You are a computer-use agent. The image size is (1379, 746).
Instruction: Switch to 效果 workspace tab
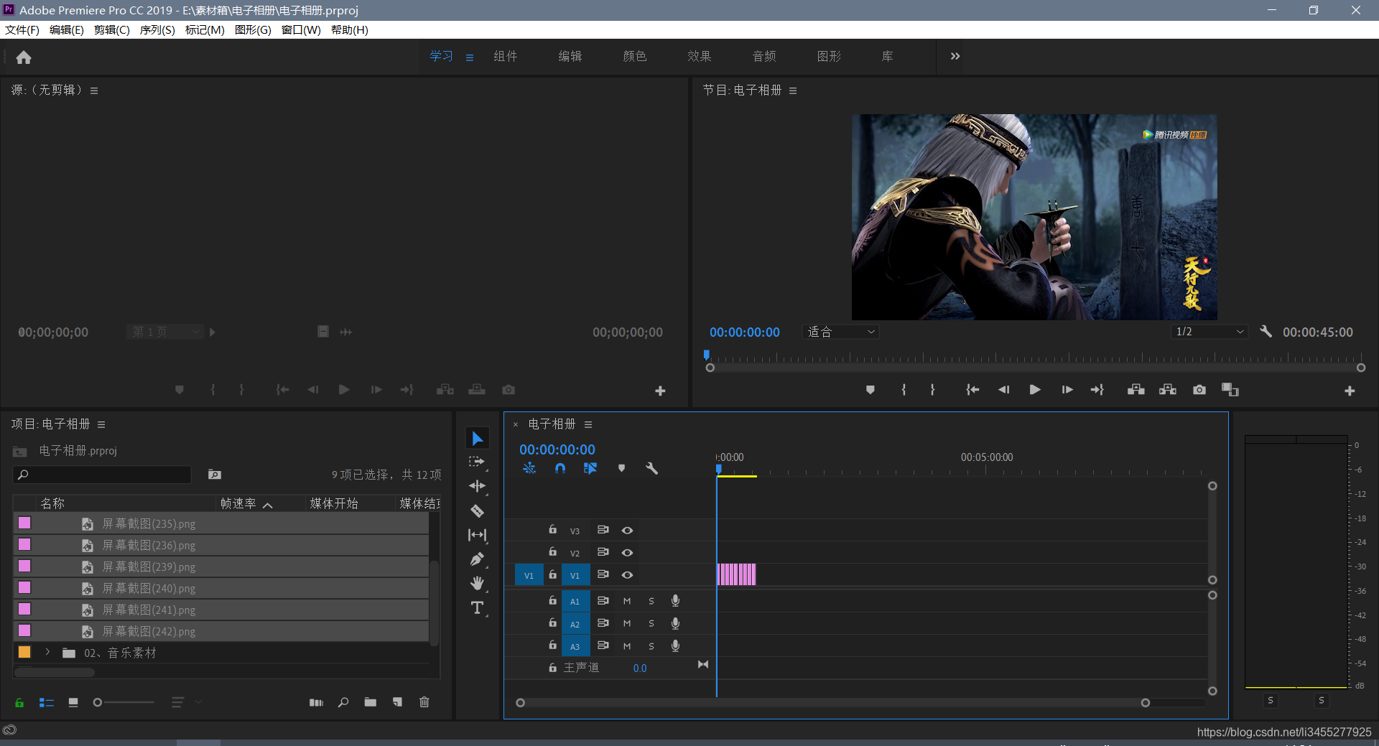pos(700,56)
